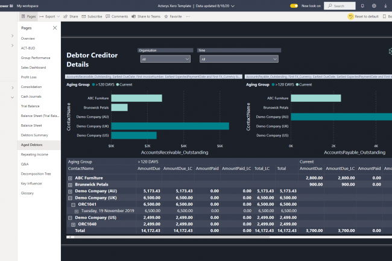Expand the Brunswick Petals row
392x261 pixels.
70,185
